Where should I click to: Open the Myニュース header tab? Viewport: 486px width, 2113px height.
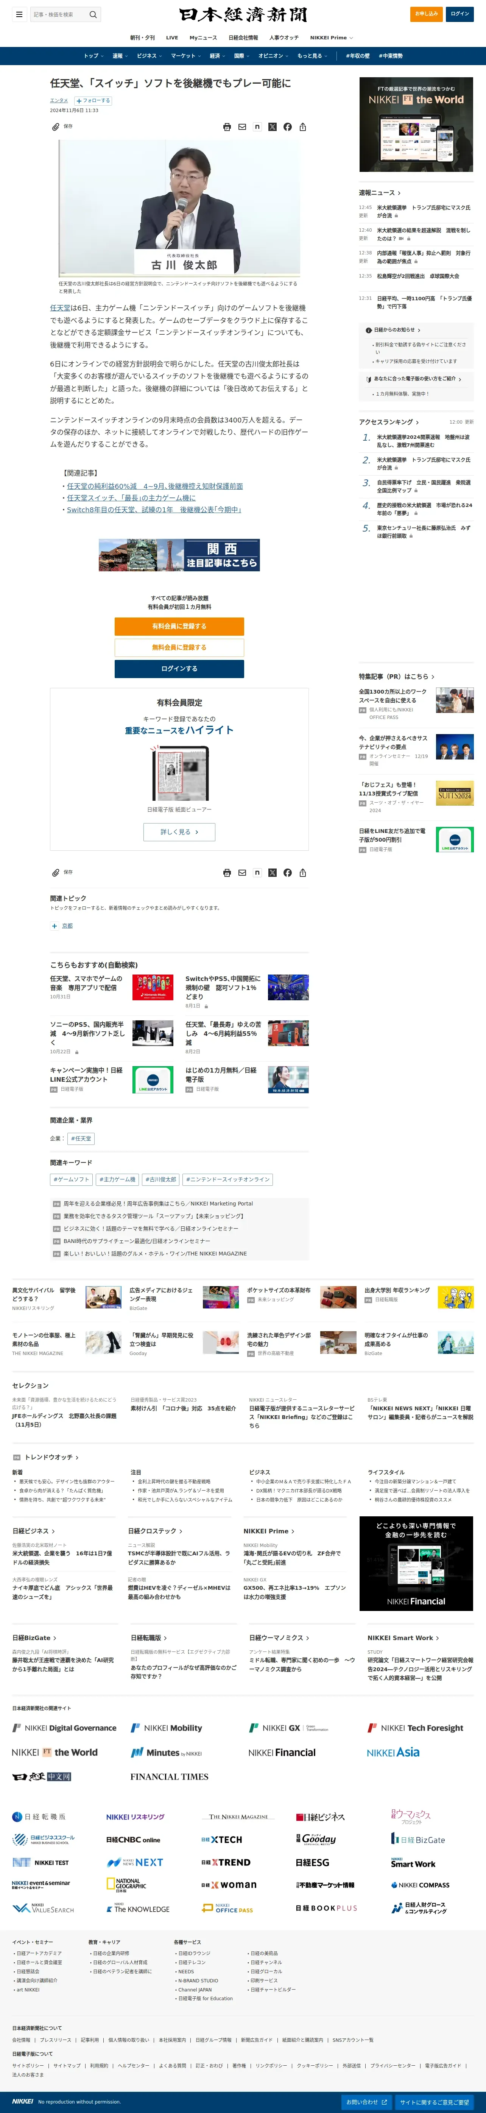[203, 38]
